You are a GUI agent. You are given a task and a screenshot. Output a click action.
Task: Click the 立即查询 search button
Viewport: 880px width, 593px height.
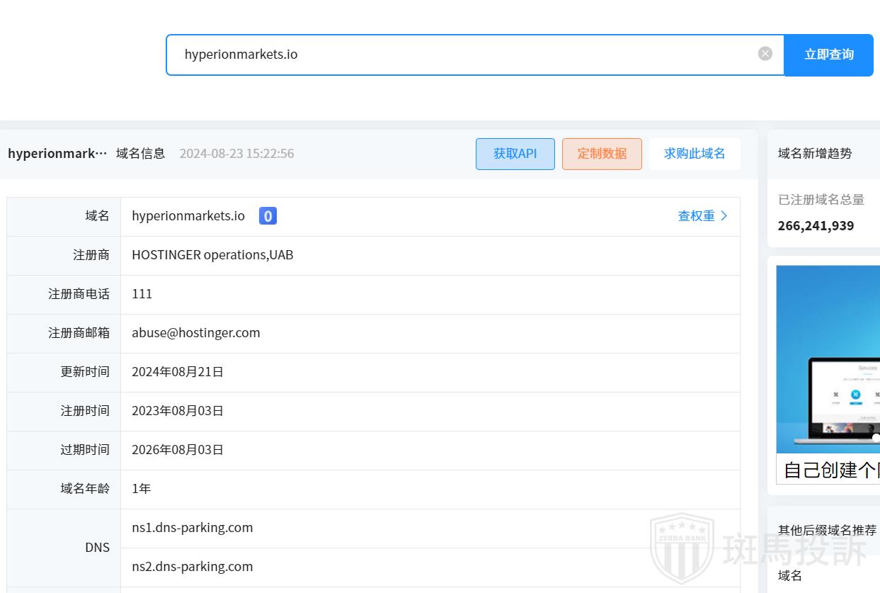(828, 55)
